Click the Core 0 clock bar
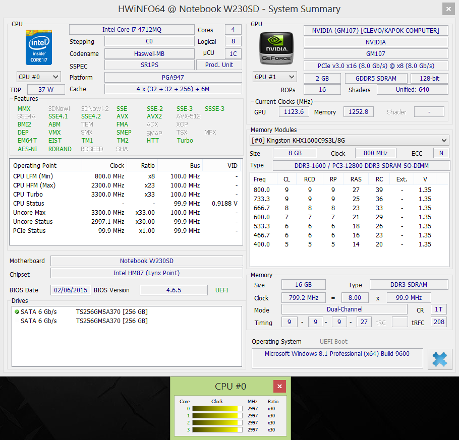The image size is (459, 440). click(217, 409)
